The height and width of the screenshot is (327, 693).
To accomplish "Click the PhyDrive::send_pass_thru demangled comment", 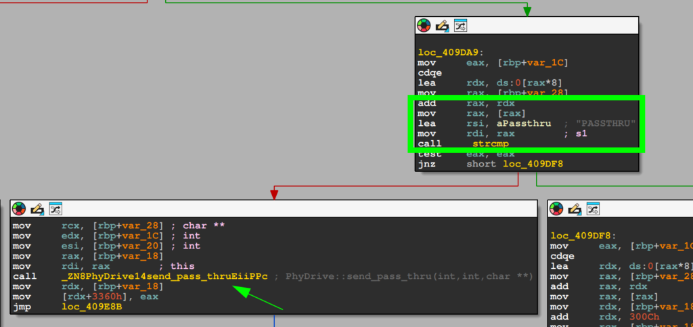I will pos(409,277).
